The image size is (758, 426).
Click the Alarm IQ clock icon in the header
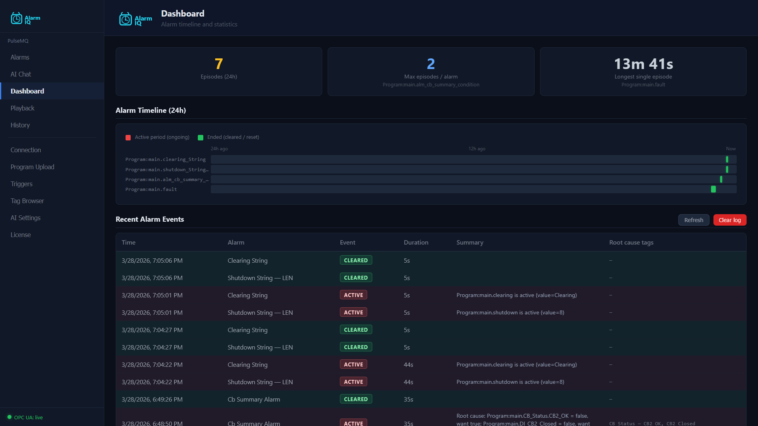tap(126, 19)
